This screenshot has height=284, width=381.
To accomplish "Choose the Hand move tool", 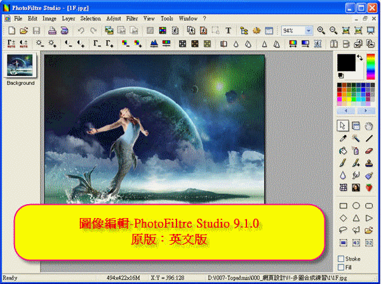I will click(x=369, y=126).
